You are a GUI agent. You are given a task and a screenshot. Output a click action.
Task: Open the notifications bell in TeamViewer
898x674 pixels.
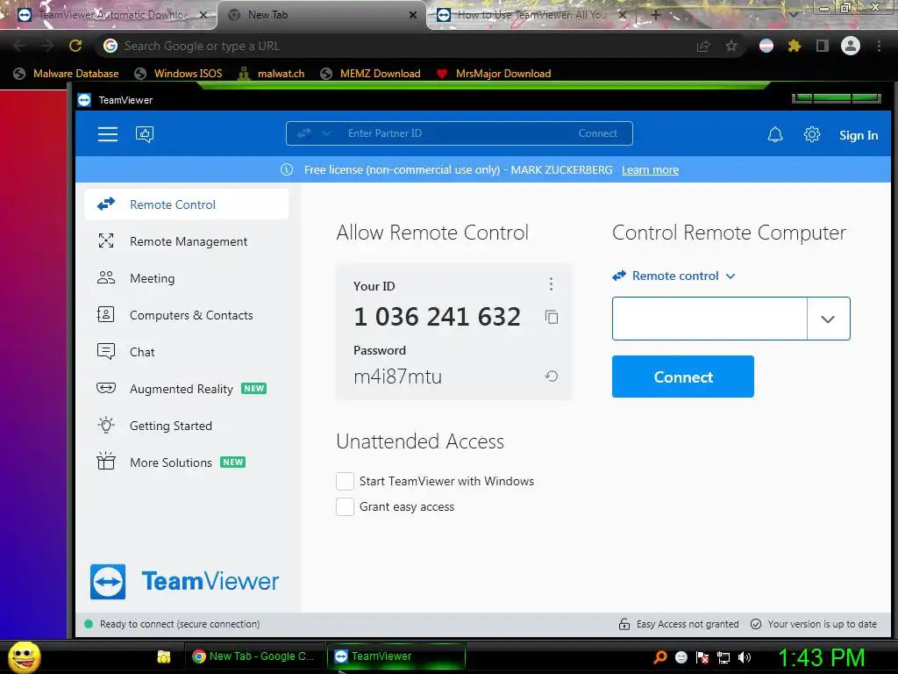click(775, 134)
